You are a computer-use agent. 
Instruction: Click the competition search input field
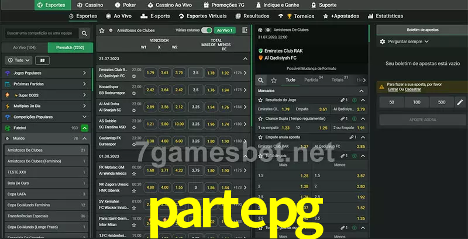pyautogui.click(x=42, y=33)
